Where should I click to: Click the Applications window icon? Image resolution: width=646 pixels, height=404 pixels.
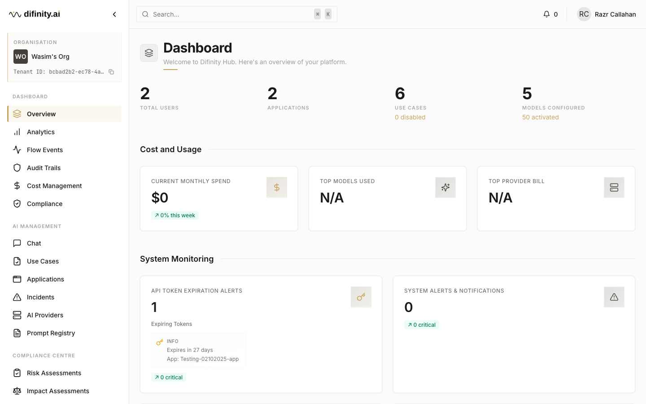[x=17, y=279]
